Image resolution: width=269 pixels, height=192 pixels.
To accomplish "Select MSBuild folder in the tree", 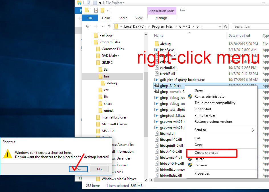I will point(108,131).
